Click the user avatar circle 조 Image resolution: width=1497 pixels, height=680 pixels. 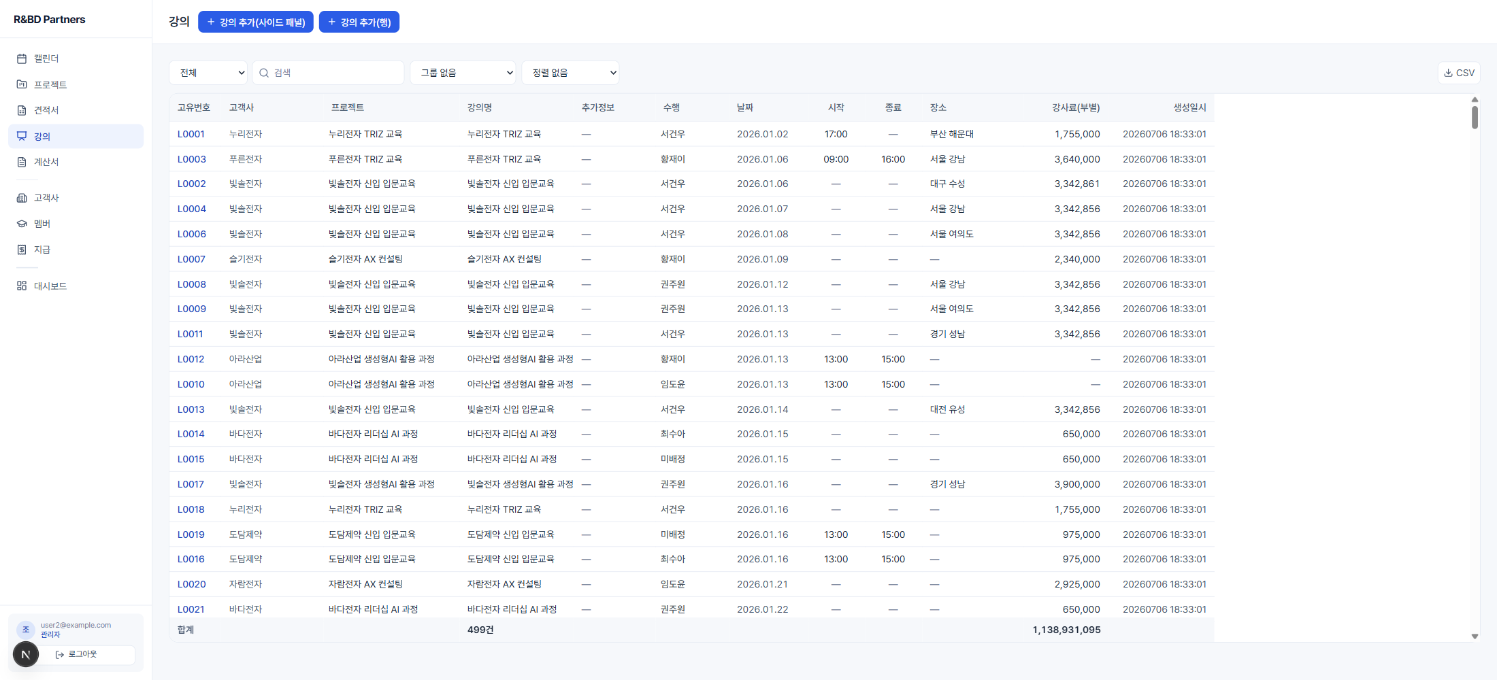click(26, 630)
